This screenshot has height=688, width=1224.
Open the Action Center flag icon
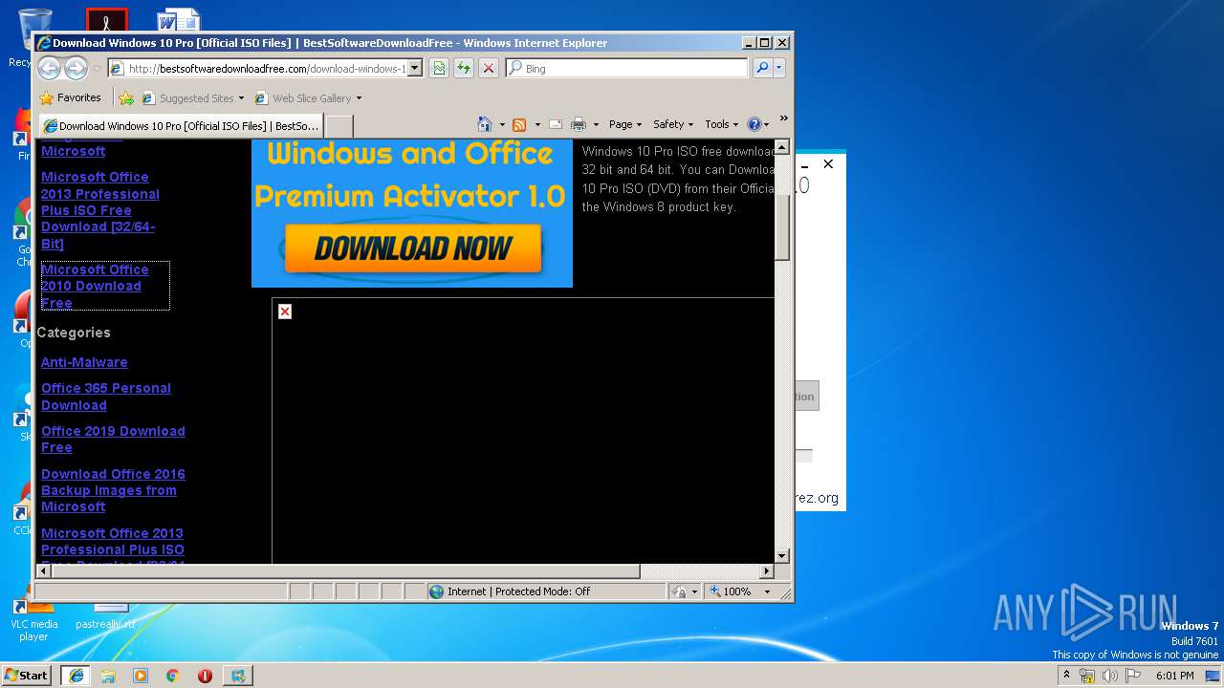[1133, 676]
